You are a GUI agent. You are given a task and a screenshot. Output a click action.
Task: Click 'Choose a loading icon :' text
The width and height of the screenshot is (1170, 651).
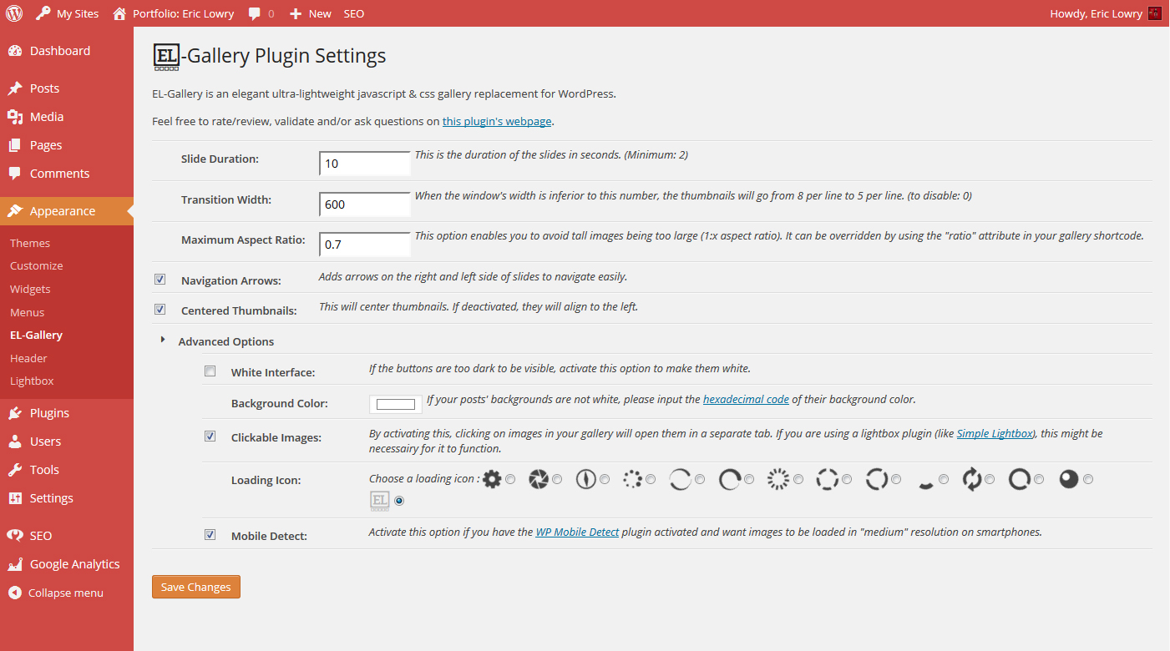coord(424,479)
